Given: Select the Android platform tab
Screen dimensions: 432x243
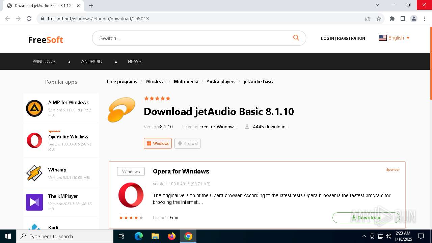Looking at the screenshot, I should click(187, 143).
